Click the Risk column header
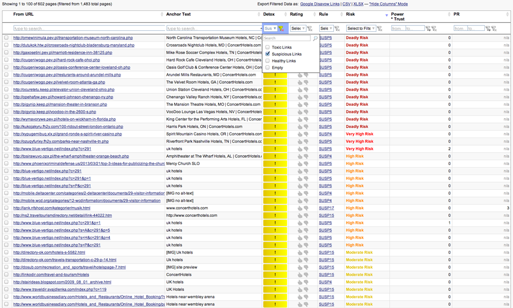 pyautogui.click(x=350, y=14)
